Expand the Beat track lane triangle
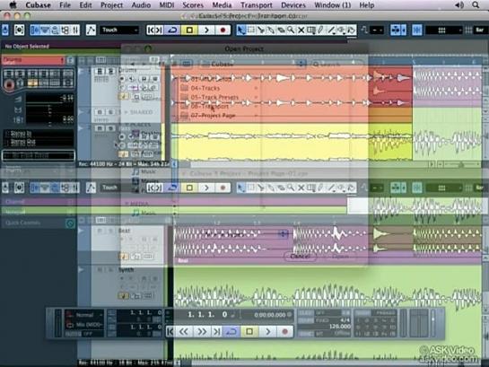This screenshot has width=489, height=367. coord(81,231)
